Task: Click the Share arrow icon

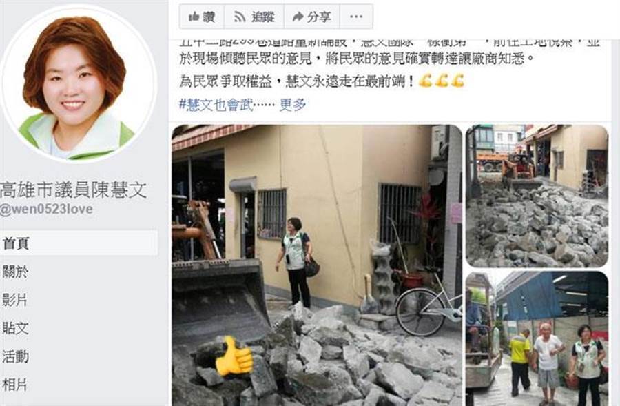Action: tap(298, 17)
